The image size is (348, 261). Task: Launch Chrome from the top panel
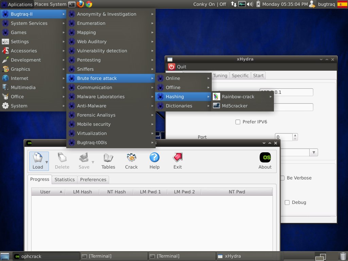(89, 4)
